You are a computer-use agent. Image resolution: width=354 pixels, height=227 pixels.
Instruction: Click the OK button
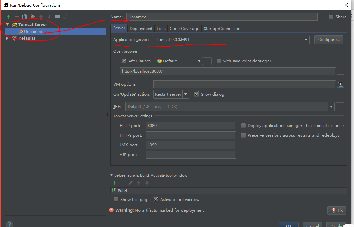pos(289,225)
